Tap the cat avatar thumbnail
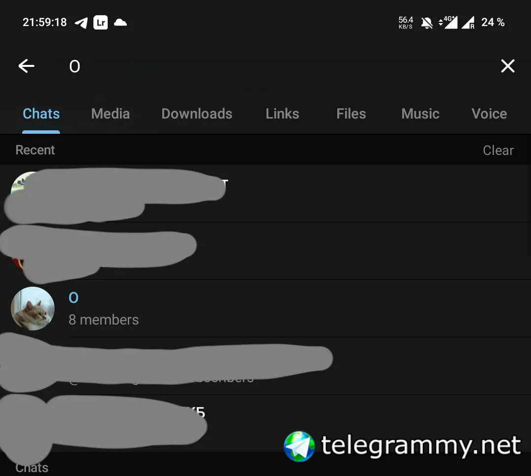The image size is (531, 476). [33, 308]
